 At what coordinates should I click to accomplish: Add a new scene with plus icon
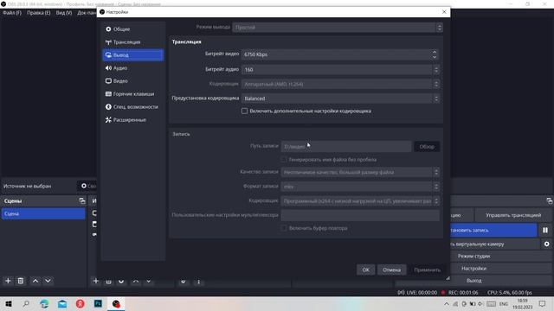pos(8,281)
